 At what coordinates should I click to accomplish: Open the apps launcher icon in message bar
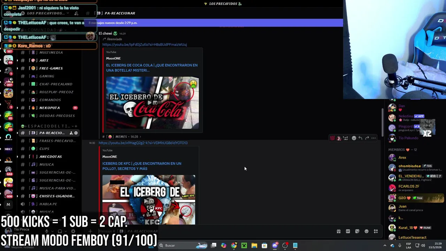click(376, 231)
